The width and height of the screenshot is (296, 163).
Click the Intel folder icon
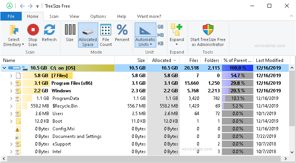(18, 152)
